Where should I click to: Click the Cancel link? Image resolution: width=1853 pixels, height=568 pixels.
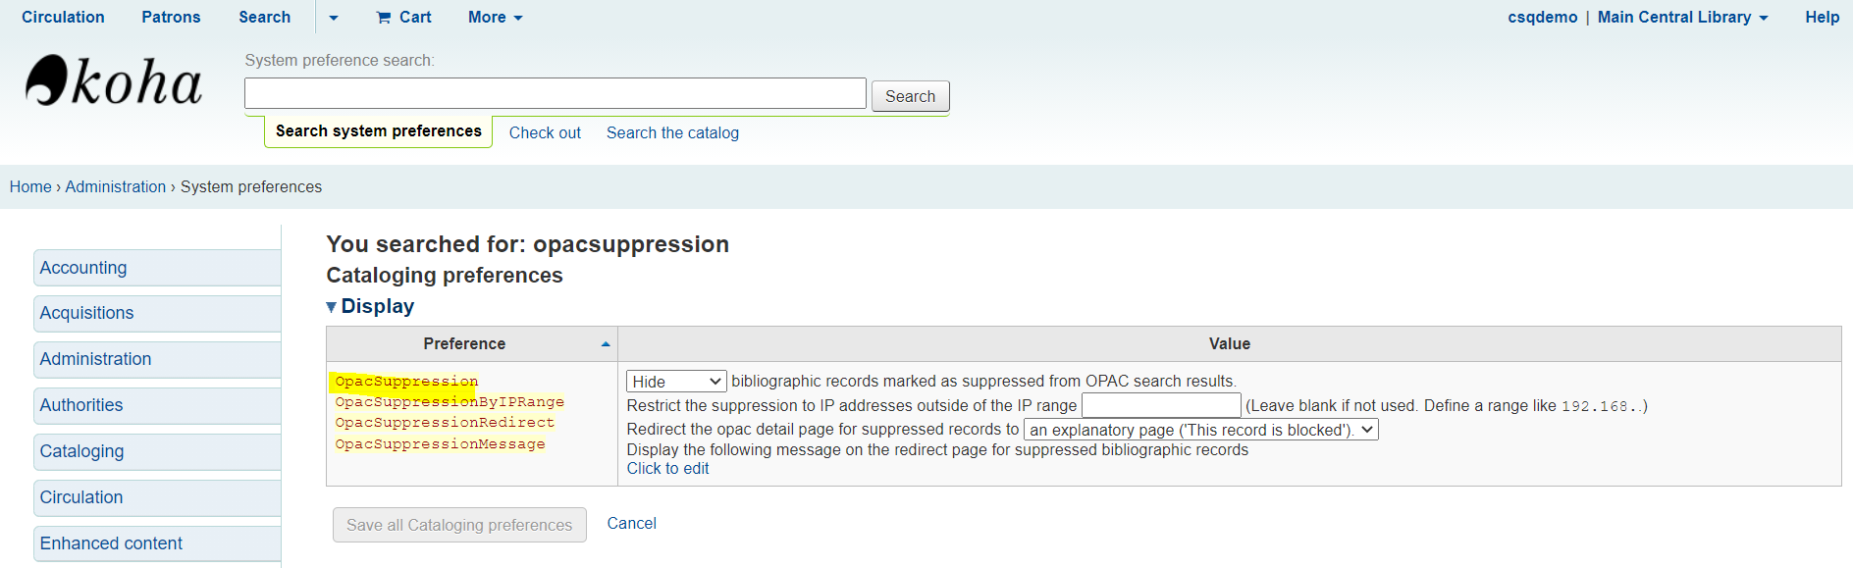[631, 524]
